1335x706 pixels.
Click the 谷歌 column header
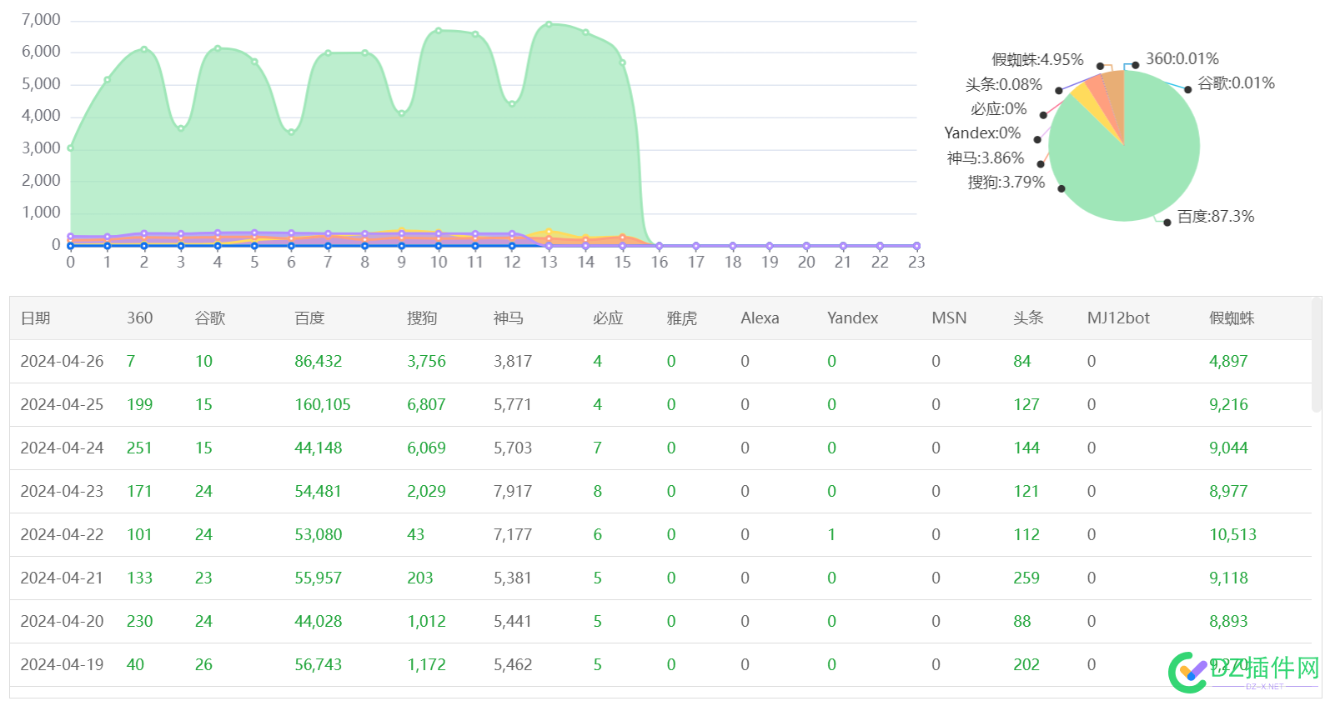point(210,318)
